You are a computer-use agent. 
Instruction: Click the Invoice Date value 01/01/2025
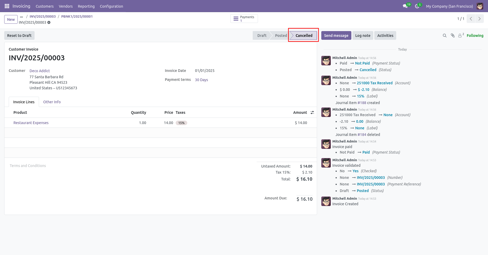click(x=205, y=71)
